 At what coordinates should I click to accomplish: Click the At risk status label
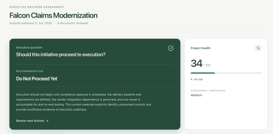point(198,79)
